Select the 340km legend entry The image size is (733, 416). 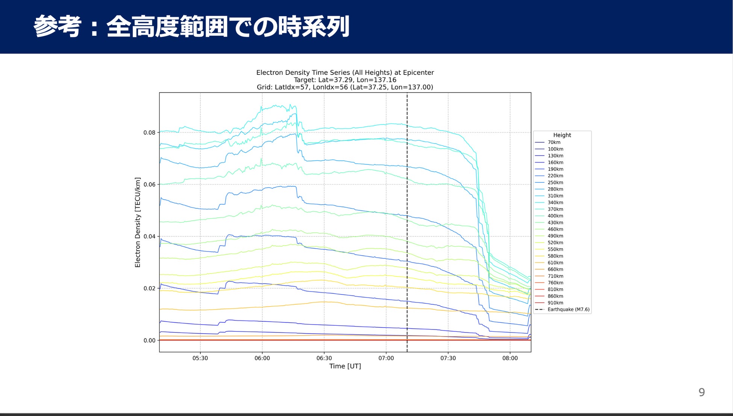pyautogui.click(x=555, y=203)
